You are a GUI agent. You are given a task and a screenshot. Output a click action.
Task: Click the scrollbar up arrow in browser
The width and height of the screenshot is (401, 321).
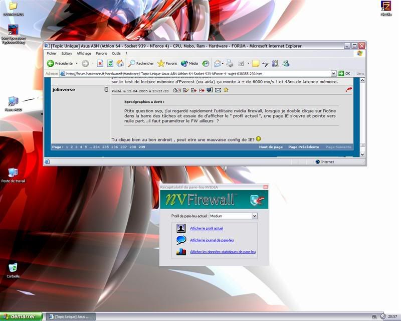click(x=362, y=80)
